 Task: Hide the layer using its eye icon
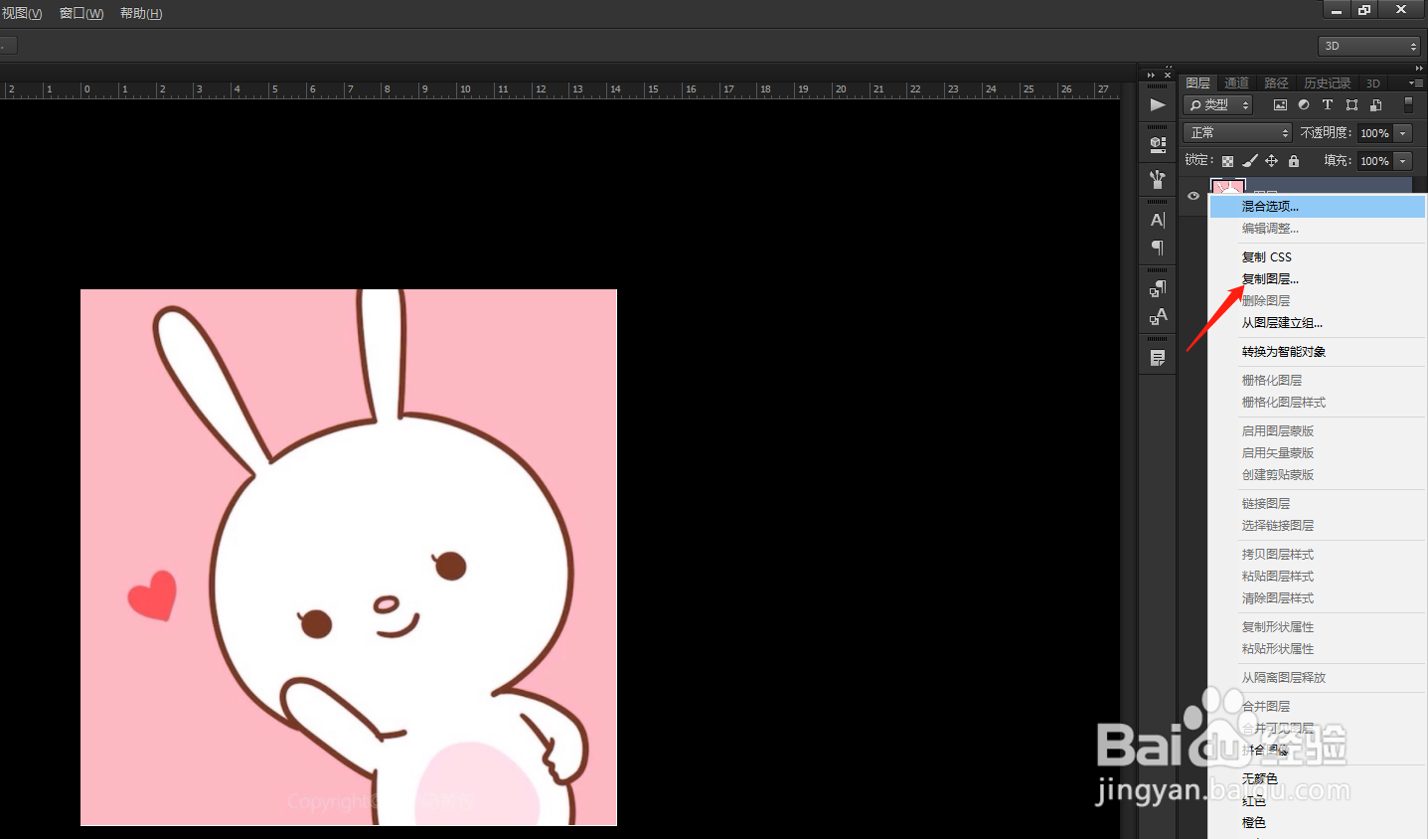point(1193,196)
